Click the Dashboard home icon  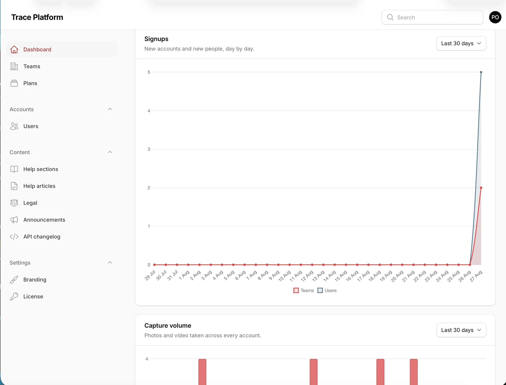click(14, 49)
